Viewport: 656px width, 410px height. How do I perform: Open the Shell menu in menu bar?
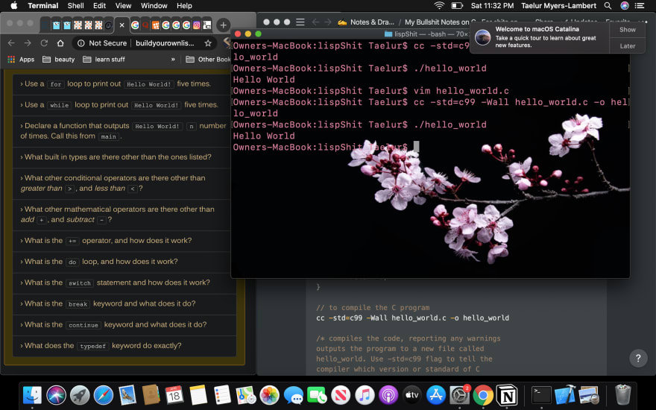(75, 6)
